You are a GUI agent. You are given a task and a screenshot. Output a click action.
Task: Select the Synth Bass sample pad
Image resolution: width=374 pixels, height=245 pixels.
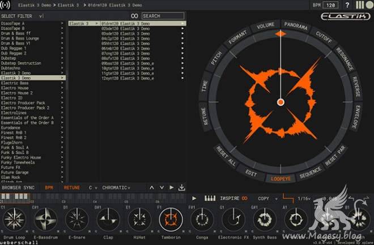265,220
